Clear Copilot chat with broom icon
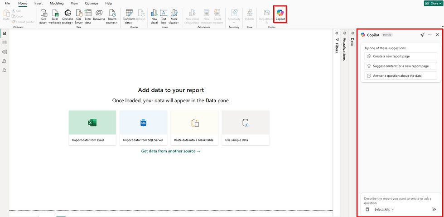 pos(422,35)
